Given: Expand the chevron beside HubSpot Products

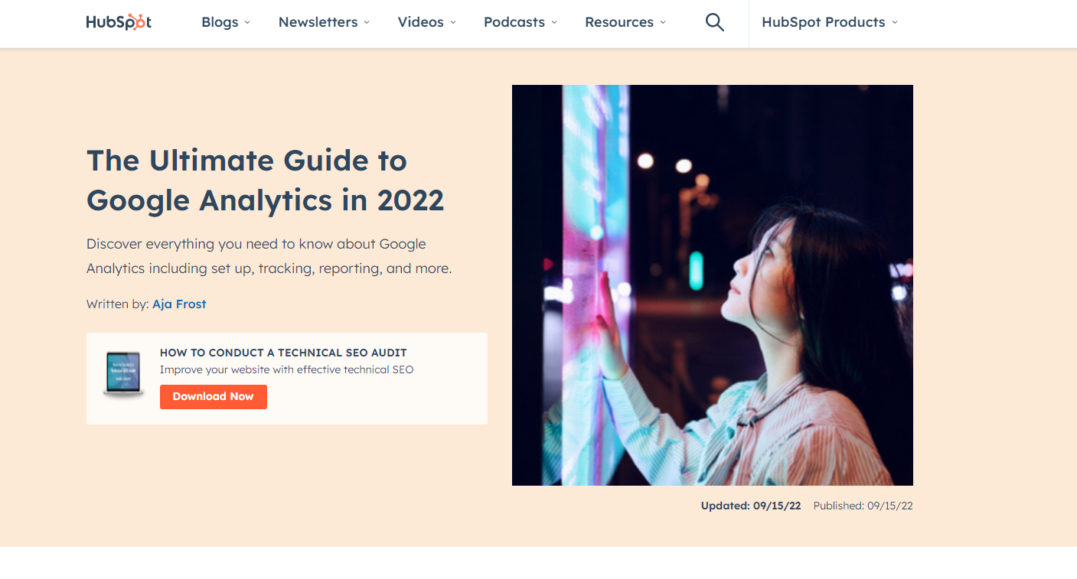Looking at the screenshot, I should (x=895, y=23).
